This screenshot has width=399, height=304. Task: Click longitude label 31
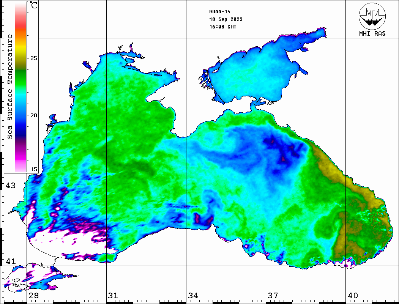tap(113, 296)
